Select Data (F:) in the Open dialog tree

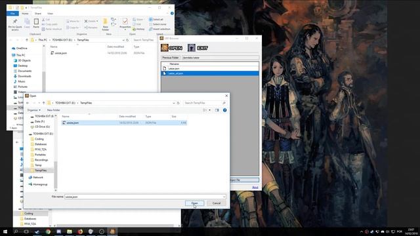(x=39, y=121)
